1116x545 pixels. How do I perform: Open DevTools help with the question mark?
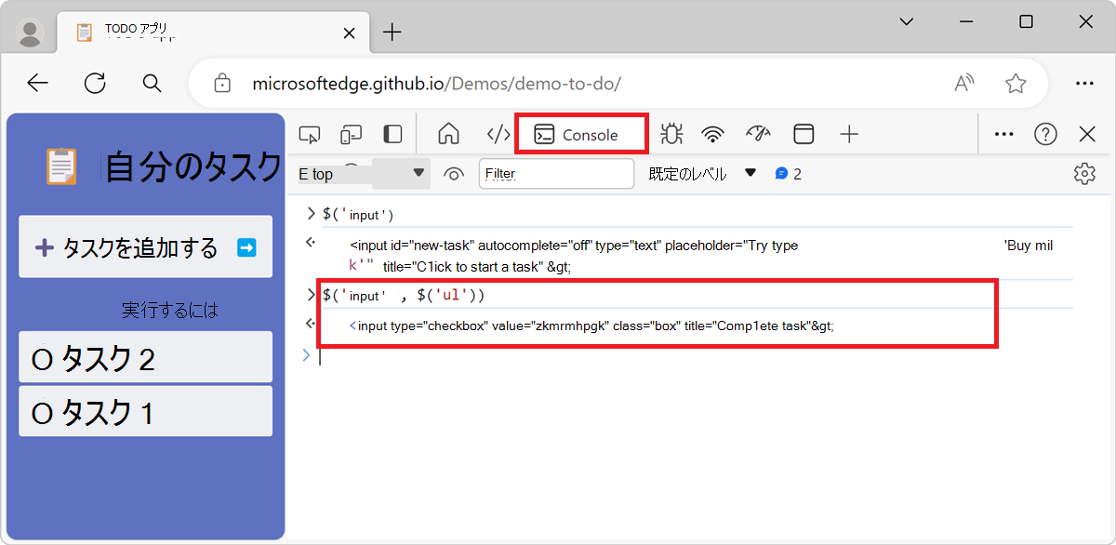pyautogui.click(x=1045, y=133)
